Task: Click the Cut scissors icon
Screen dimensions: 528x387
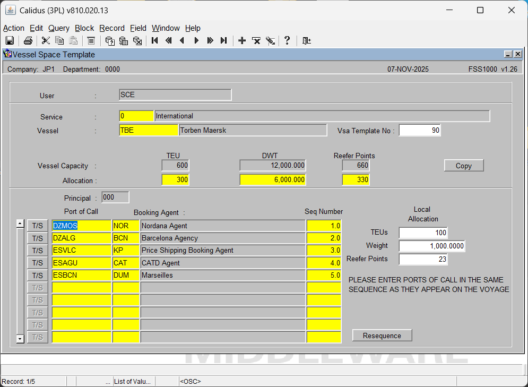Action: coord(46,41)
